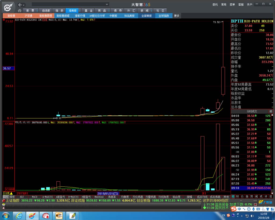Click into the top search input field
Viewport: 275px width, 220px height.
coord(68,4)
